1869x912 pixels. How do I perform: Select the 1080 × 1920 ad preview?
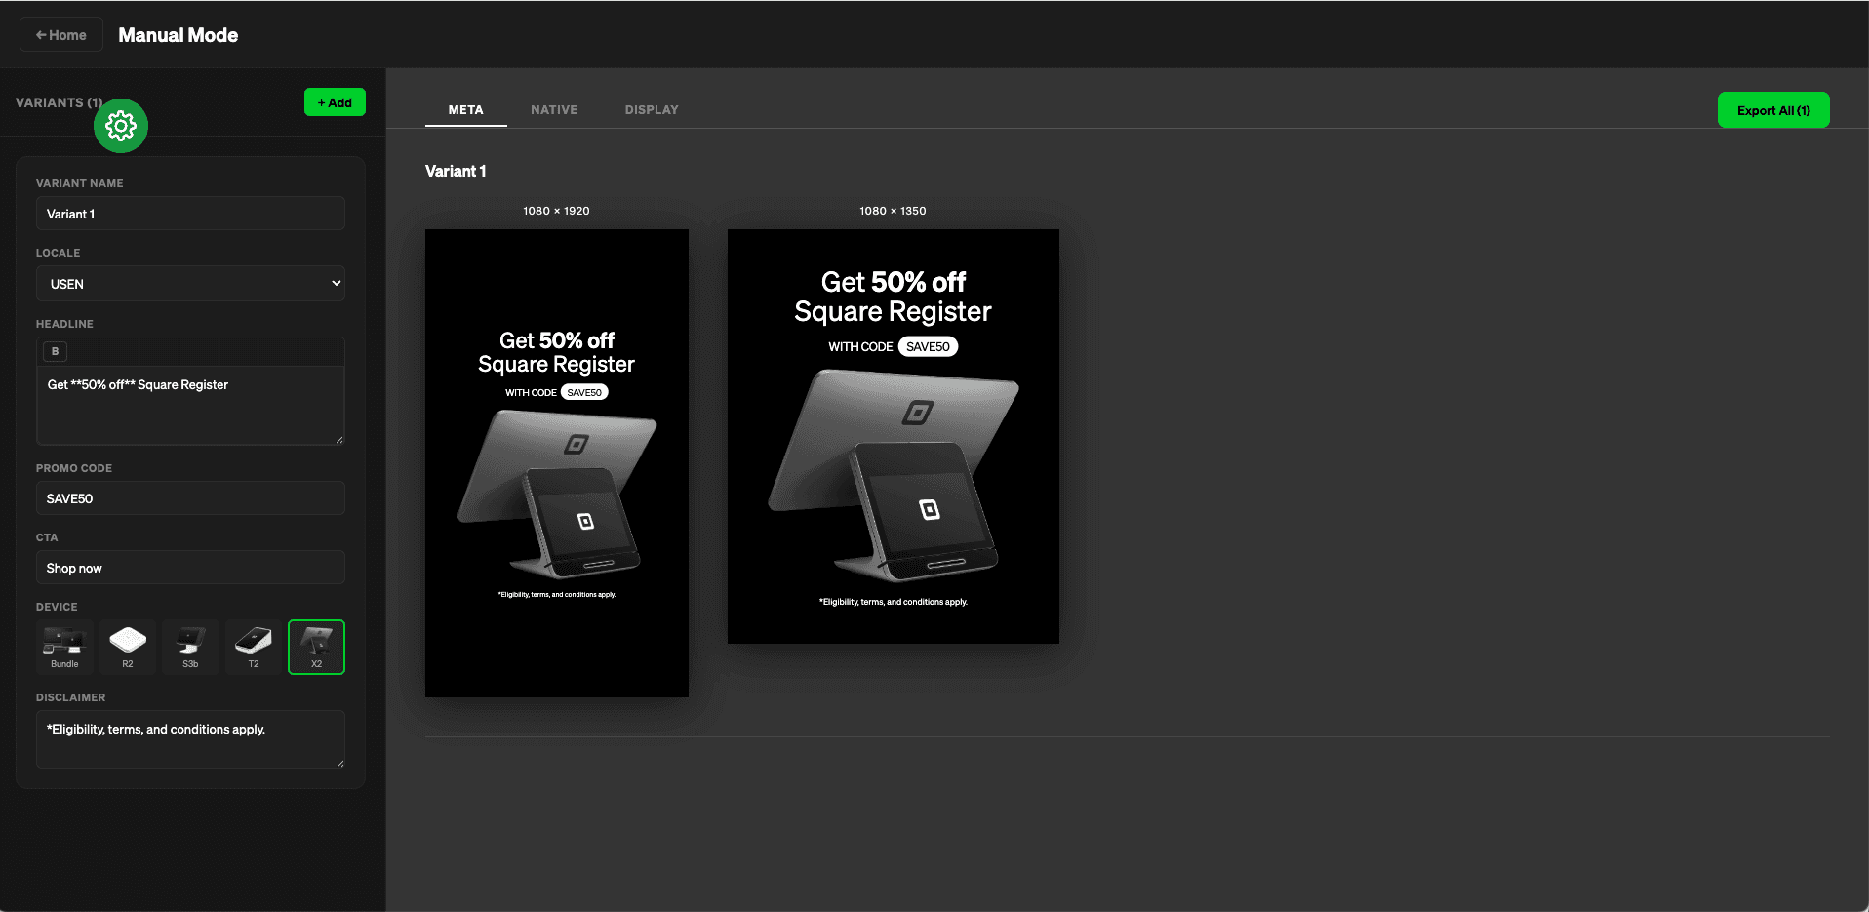tap(557, 463)
